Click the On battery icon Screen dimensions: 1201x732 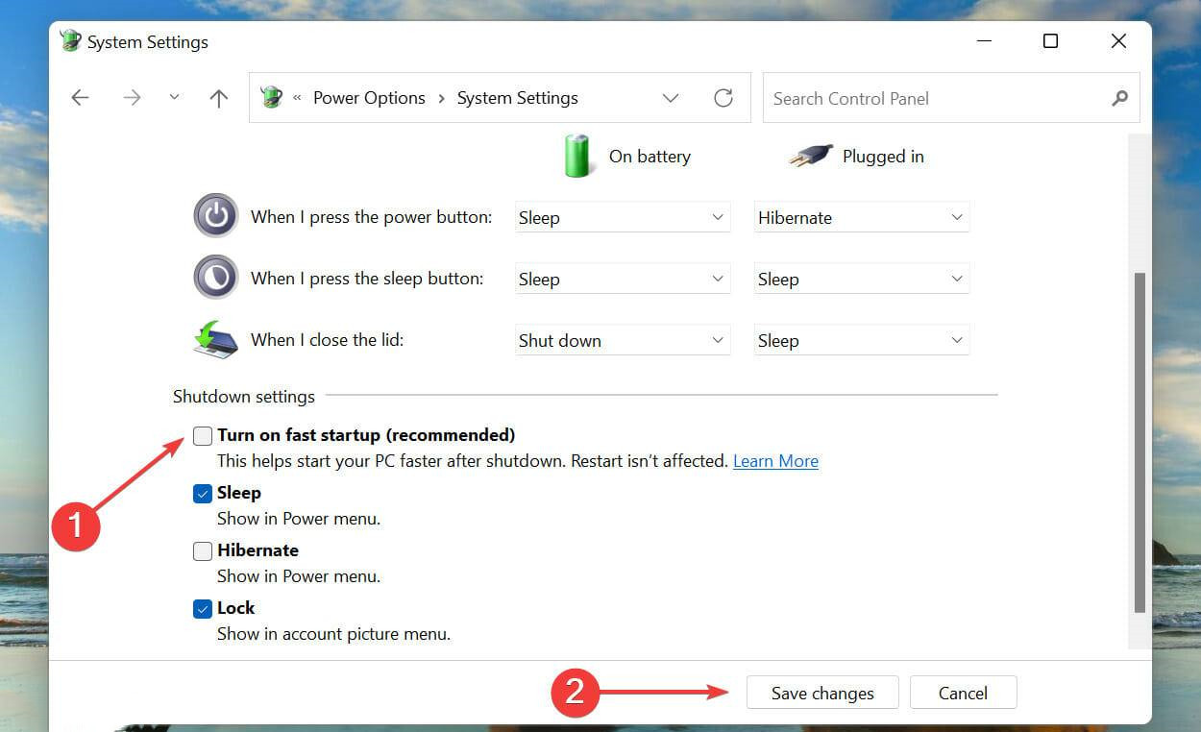click(576, 156)
